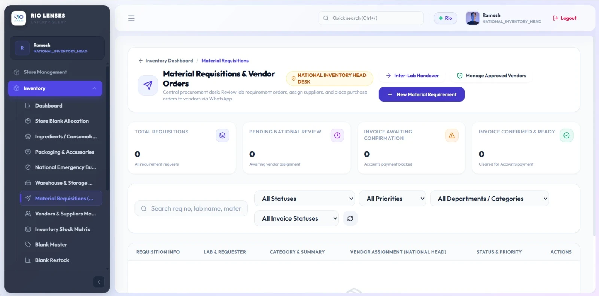Click the Packaging & Accessories box icon
The height and width of the screenshot is (296, 599).
28,152
